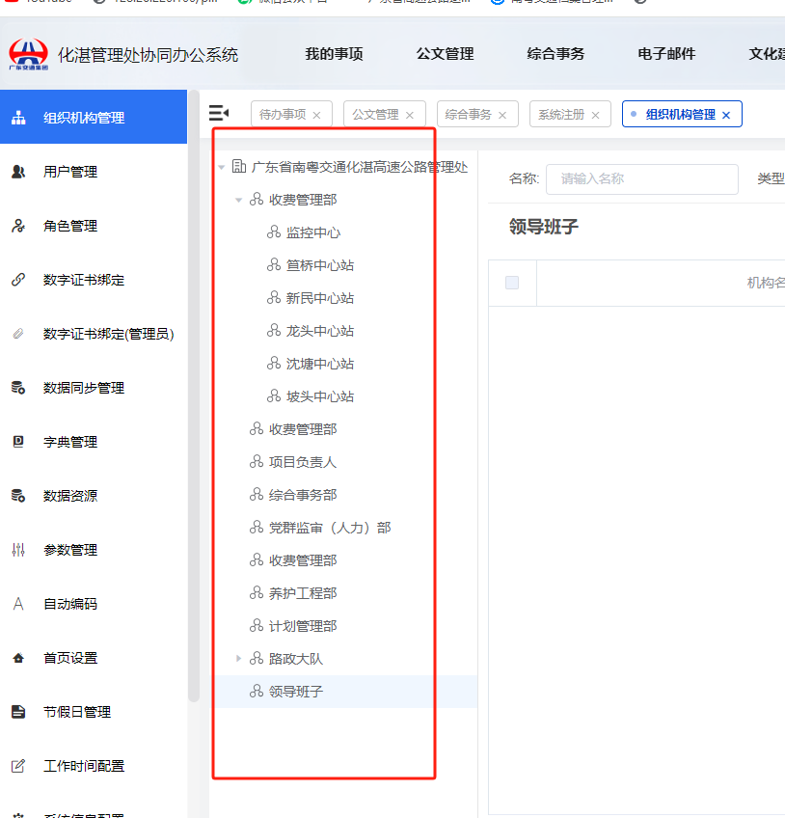Click the 自动编码 letter A icon
This screenshot has height=818, width=785.
coord(18,604)
